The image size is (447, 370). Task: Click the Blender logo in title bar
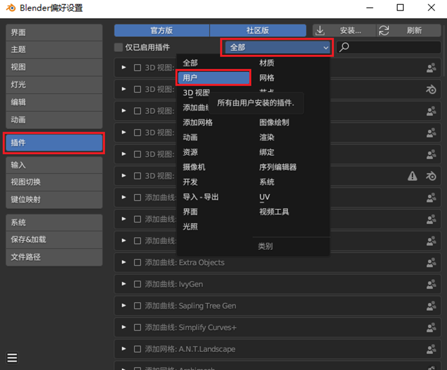[x=11, y=7]
